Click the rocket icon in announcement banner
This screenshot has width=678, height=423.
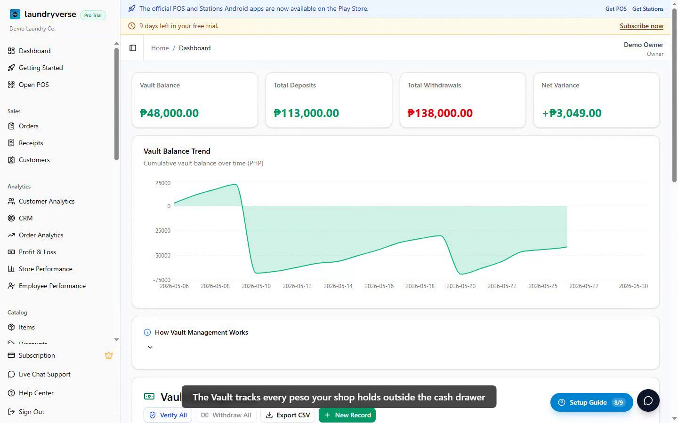point(132,8)
